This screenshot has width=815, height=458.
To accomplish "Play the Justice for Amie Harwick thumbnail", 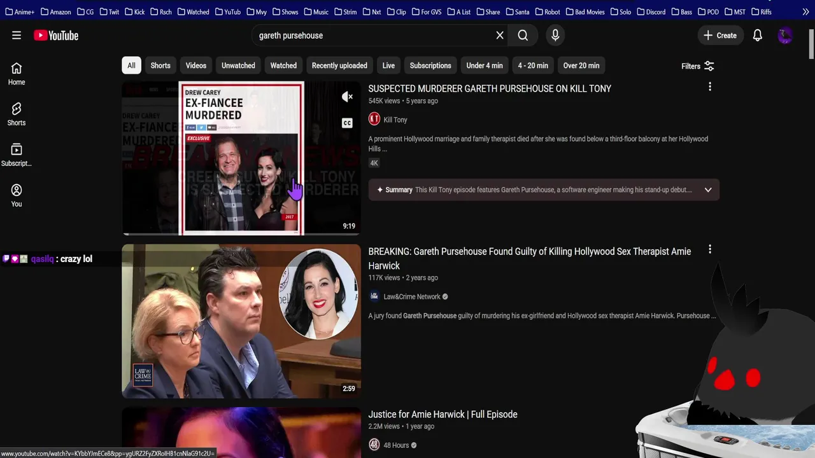I will [241, 433].
